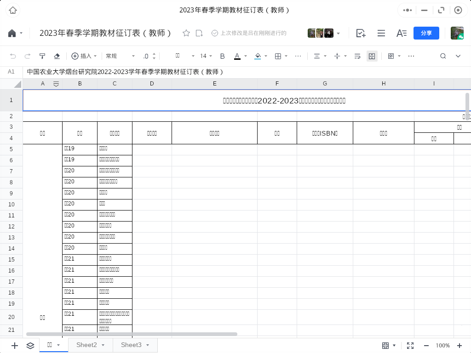Image resolution: width=471 pixels, height=353 pixels.
Task: Click the conditional format grid icon
Action: (x=391, y=56)
